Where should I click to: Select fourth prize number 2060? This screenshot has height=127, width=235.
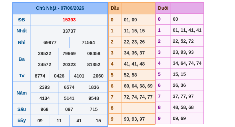(98, 76)
